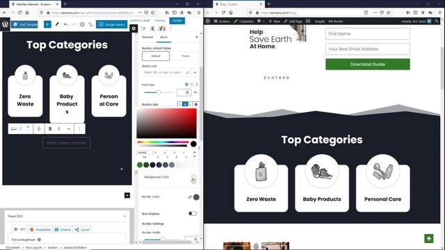445x250 pixels.
Task: Select the pencil Tools icon in editor toolbar
Action: point(57,24)
